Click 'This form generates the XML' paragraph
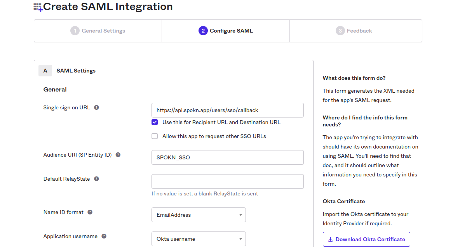 pyautogui.click(x=368, y=95)
